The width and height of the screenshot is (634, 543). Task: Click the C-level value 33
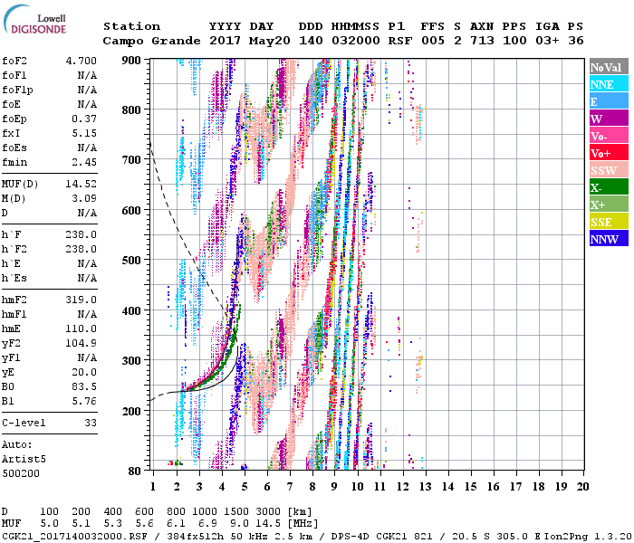point(91,423)
